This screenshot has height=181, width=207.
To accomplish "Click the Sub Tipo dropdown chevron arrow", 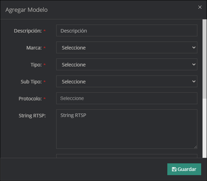I will click(x=193, y=82).
